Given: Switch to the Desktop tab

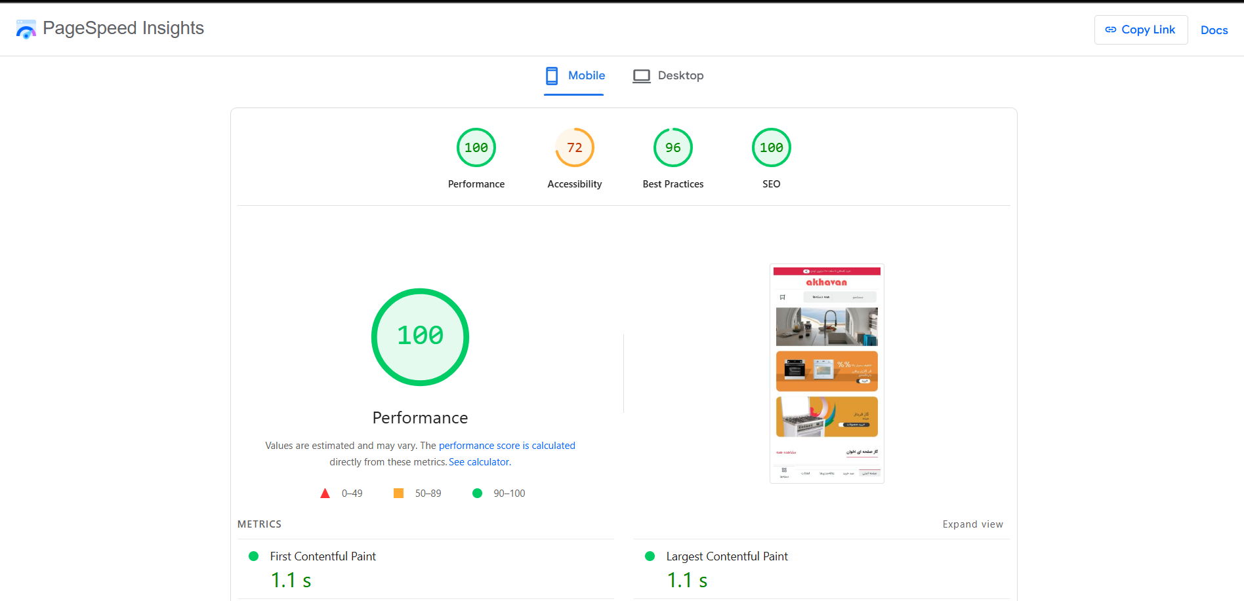Looking at the screenshot, I should [668, 76].
